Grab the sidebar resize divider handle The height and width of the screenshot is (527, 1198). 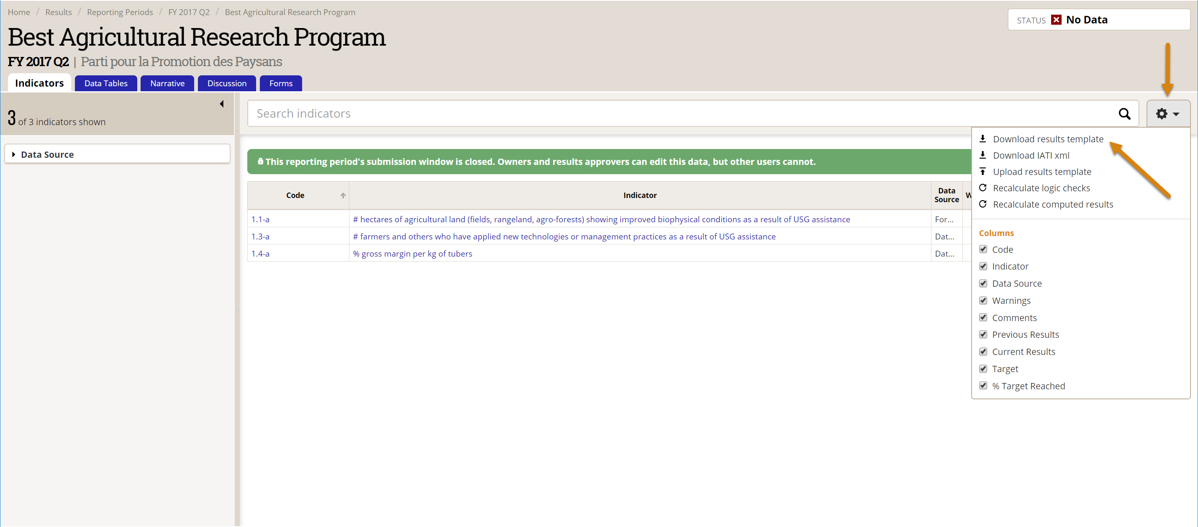[237, 309]
